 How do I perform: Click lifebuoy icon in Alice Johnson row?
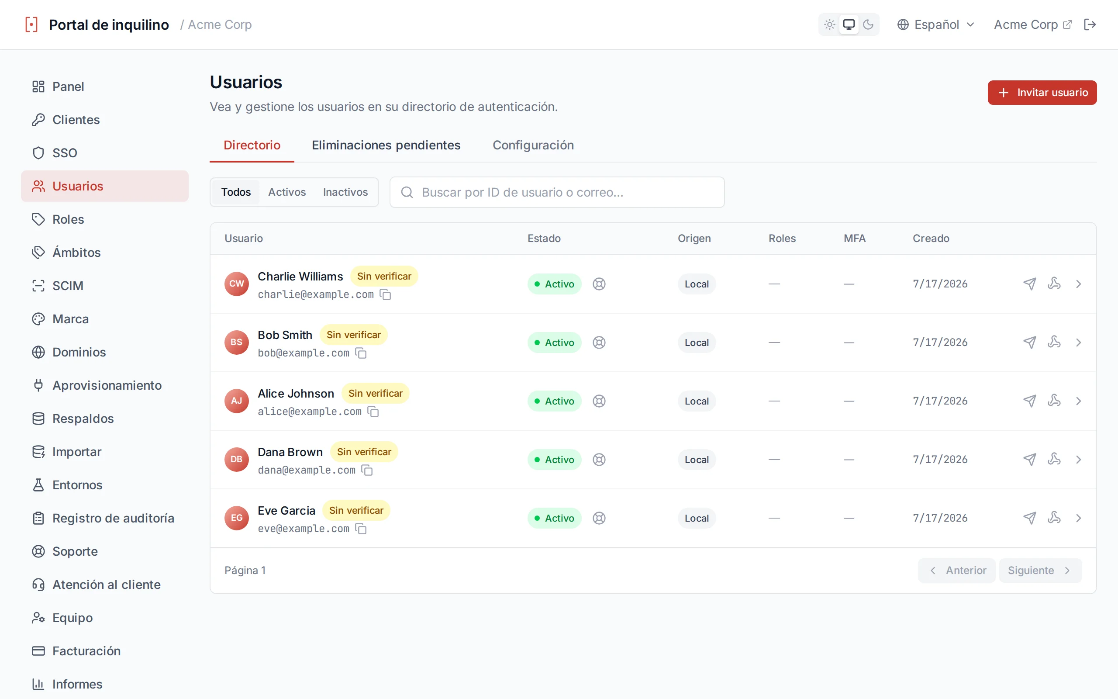[599, 401]
